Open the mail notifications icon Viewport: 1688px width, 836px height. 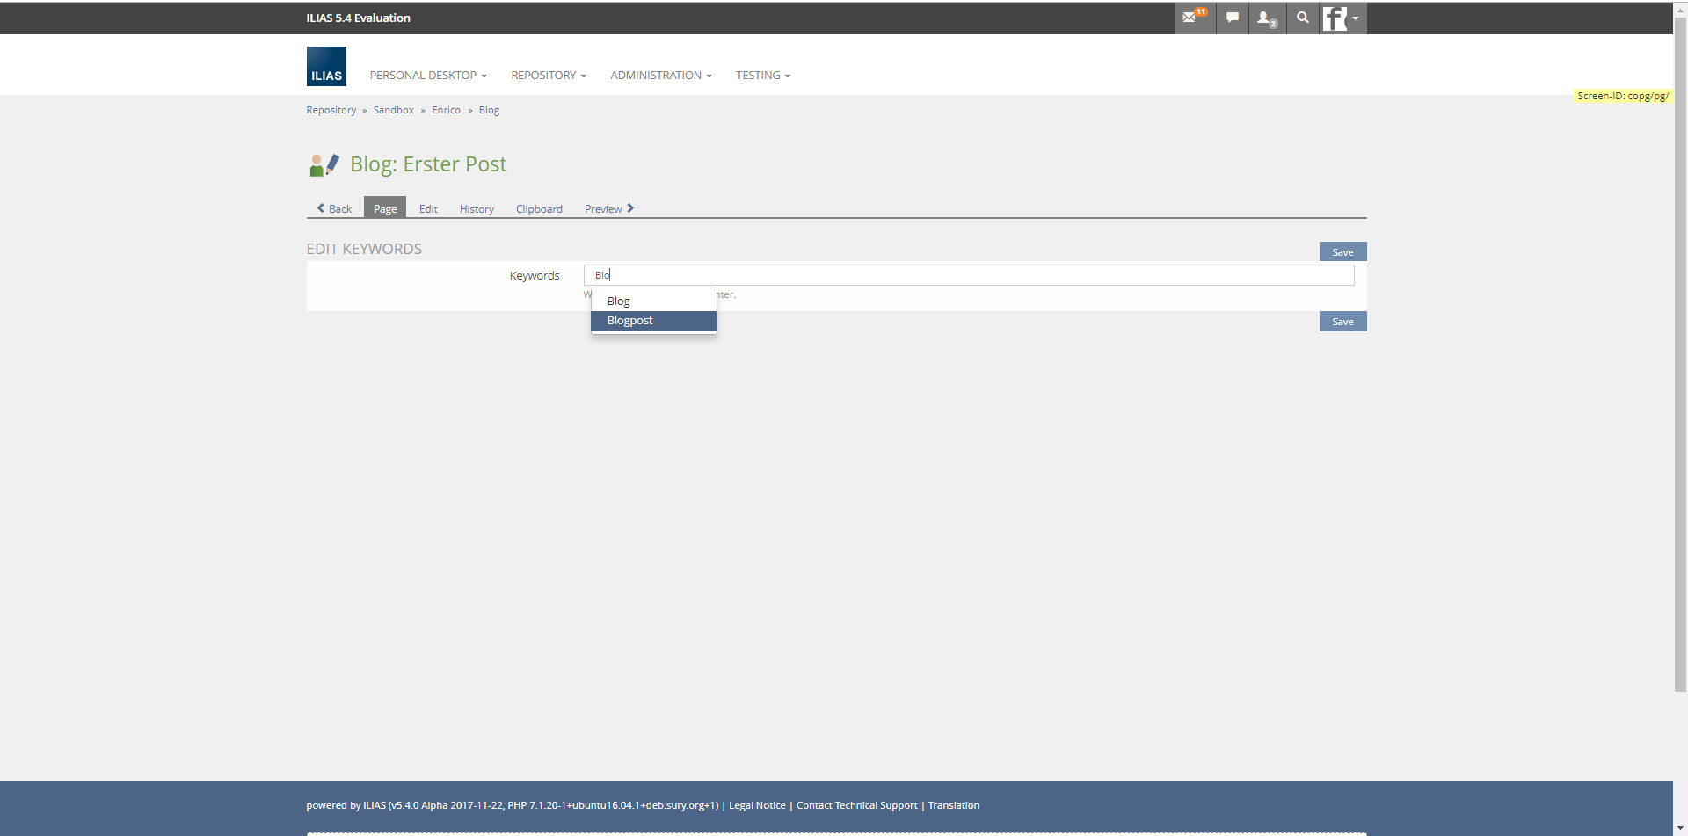(1193, 18)
